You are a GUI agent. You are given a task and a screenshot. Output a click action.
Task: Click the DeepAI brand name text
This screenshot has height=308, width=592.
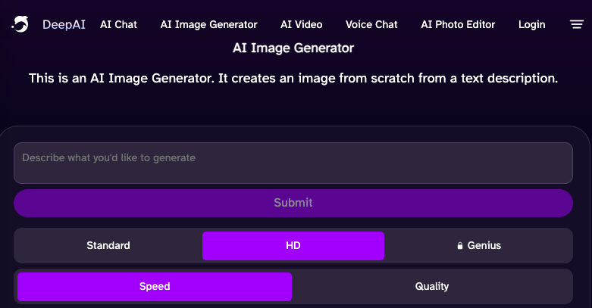64,24
